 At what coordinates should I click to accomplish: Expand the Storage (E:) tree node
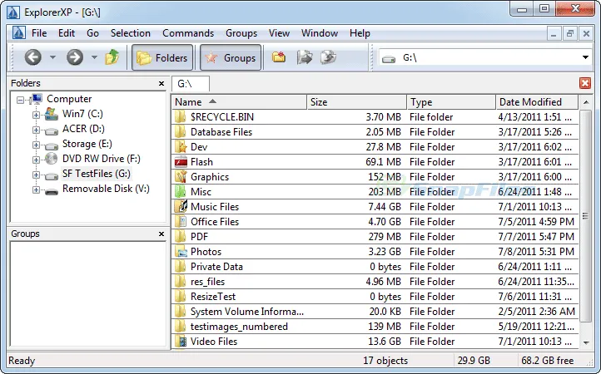tap(36, 145)
